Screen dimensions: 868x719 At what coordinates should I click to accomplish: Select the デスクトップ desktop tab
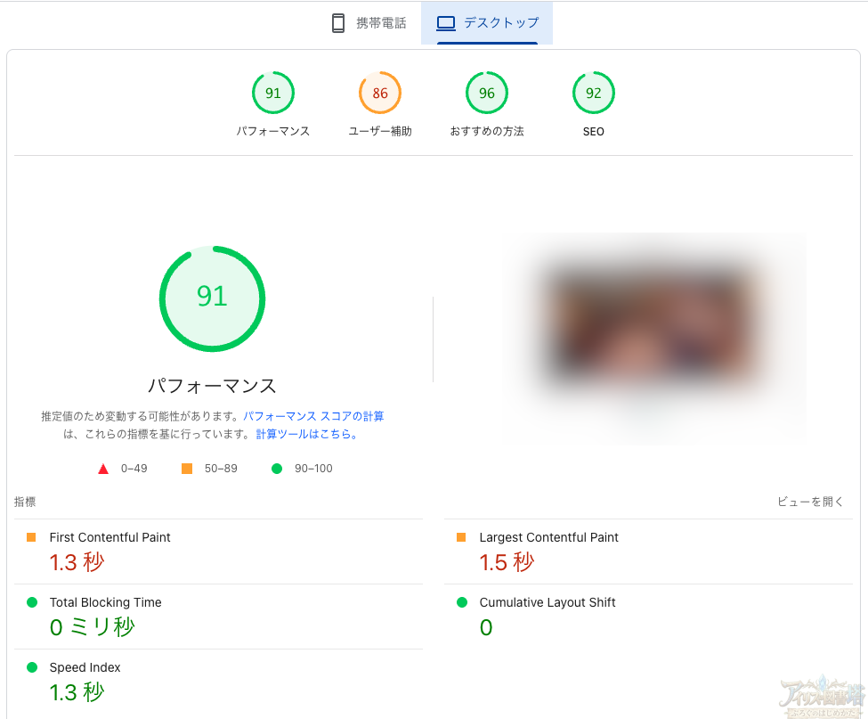487,23
